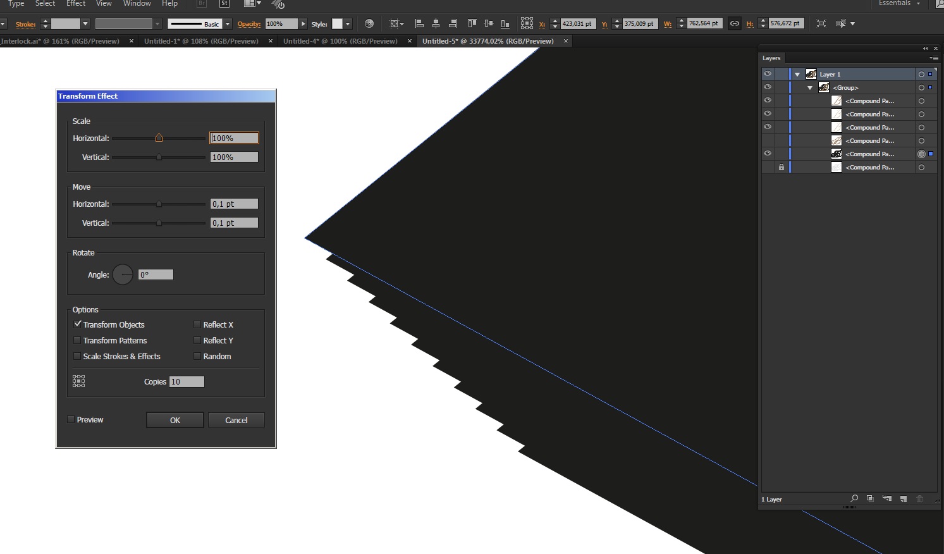Click Make/Release Clipping Mask icon
This screenshot has height=554, width=944.
(870, 499)
